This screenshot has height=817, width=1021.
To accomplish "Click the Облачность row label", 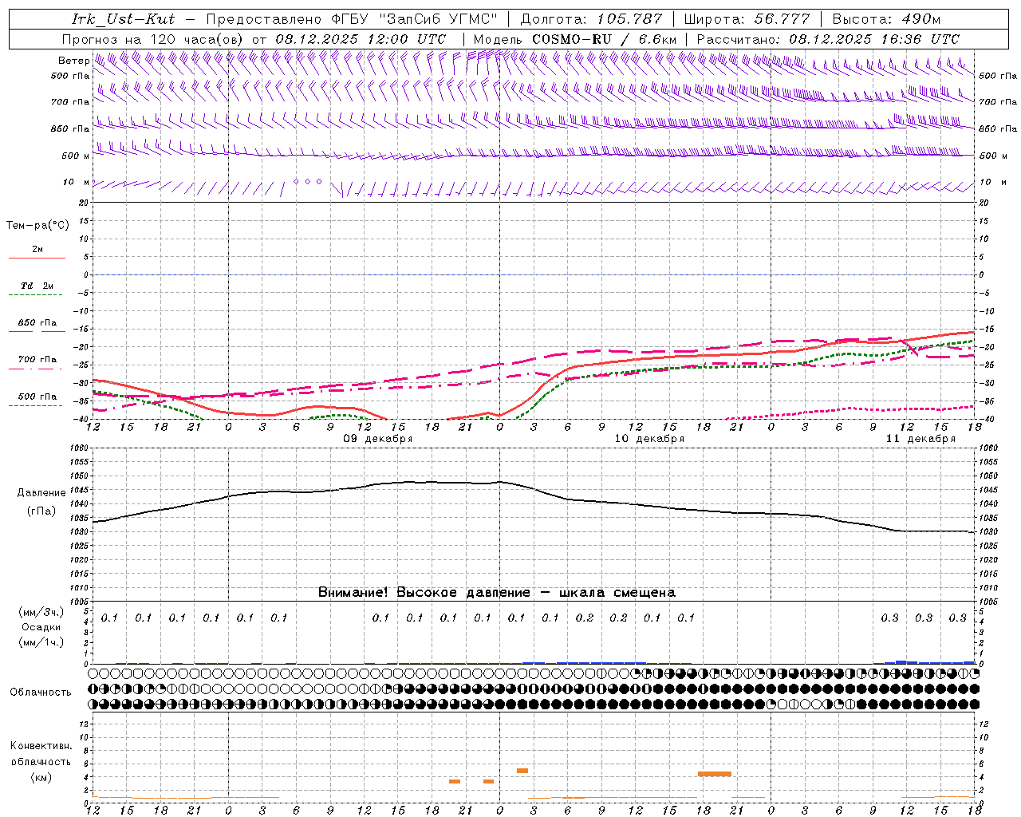I will (41, 692).
